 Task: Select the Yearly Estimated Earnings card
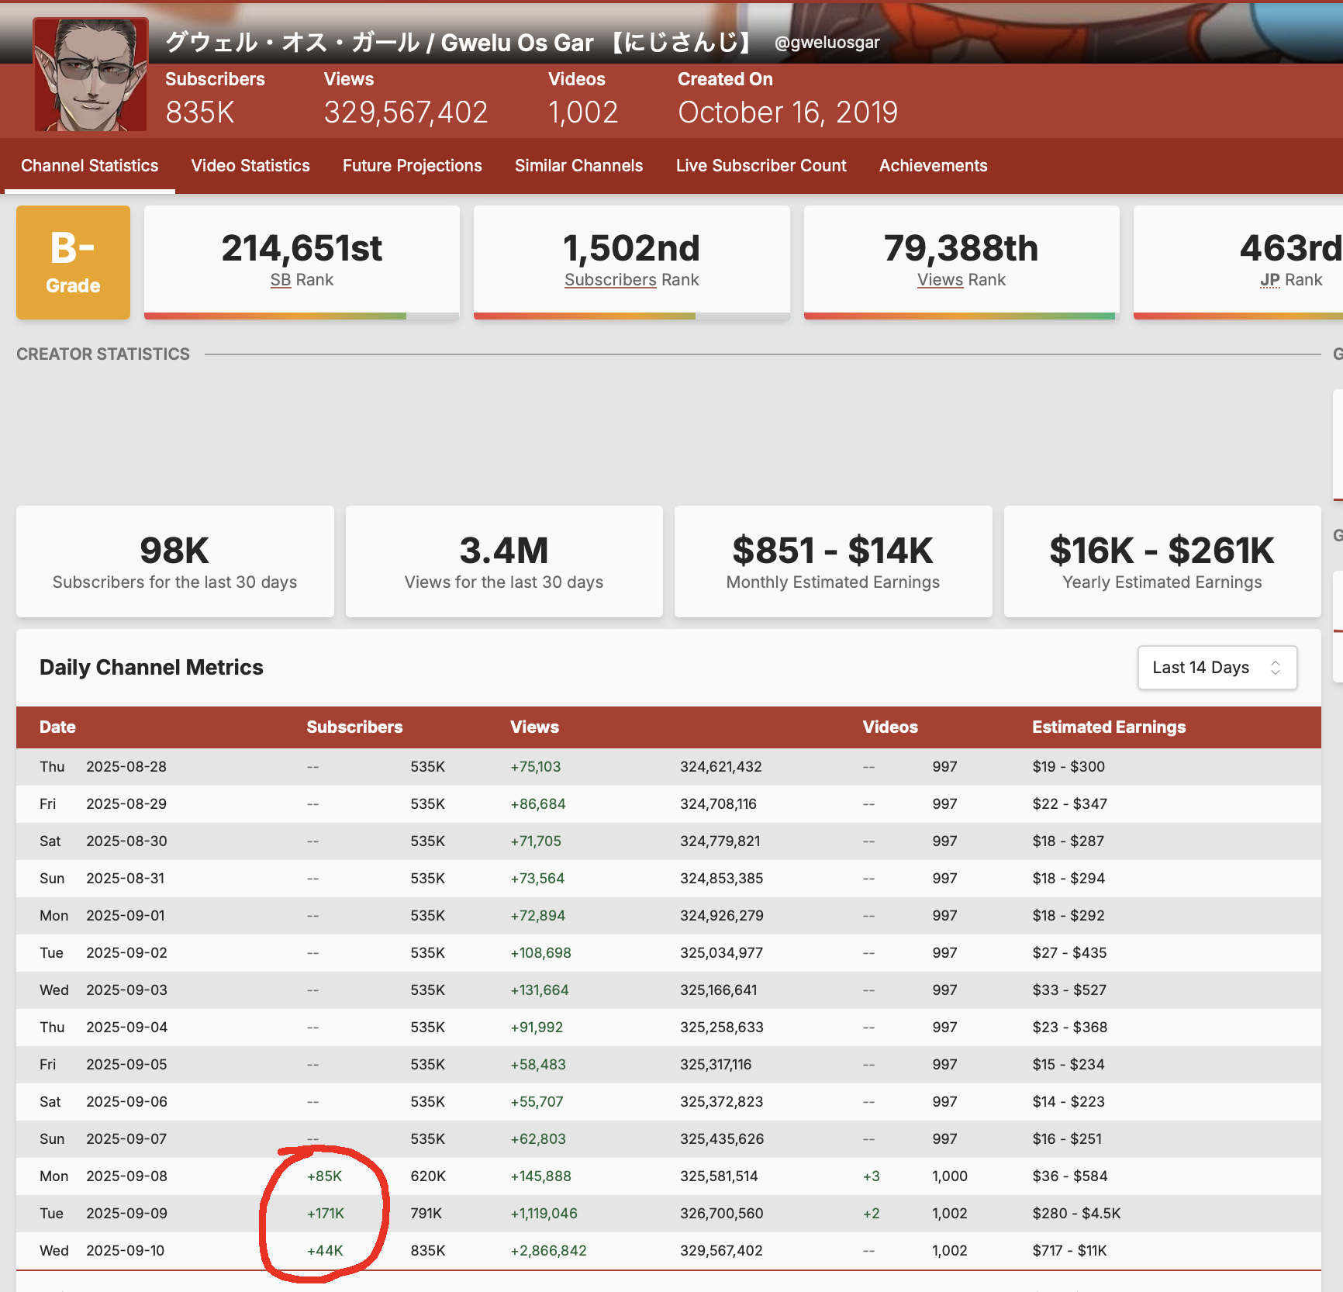point(1162,561)
